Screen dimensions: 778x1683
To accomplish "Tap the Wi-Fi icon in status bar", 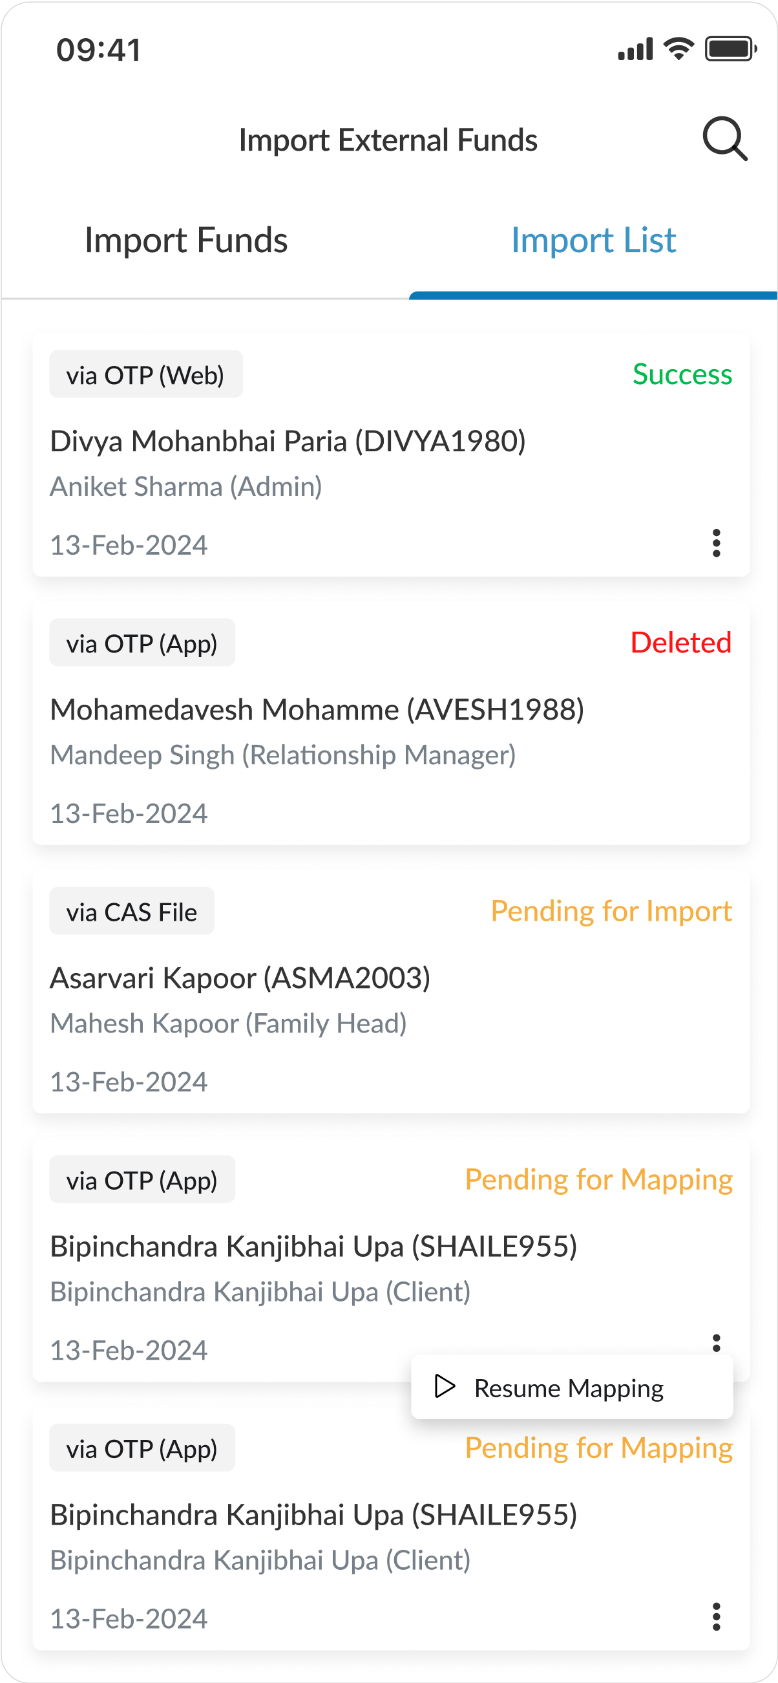I will [678, 49].
